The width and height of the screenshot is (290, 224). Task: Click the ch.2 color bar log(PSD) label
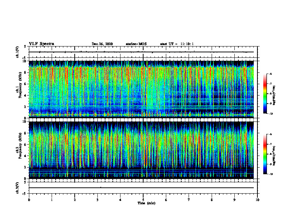(275, 156)
